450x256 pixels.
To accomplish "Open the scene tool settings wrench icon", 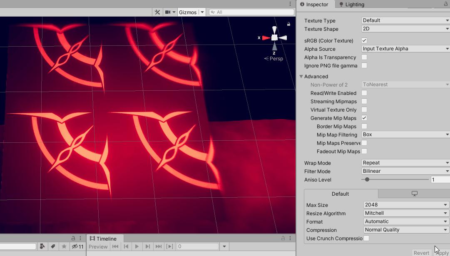I will pyautogui.click(x=157, y=12).
